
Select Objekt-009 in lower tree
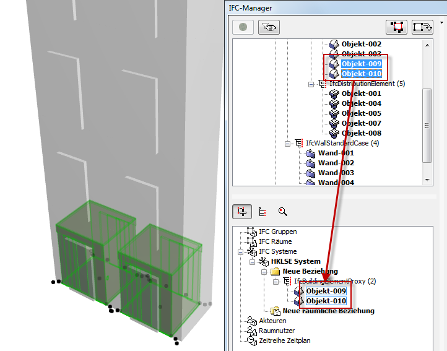coord(326,291)
